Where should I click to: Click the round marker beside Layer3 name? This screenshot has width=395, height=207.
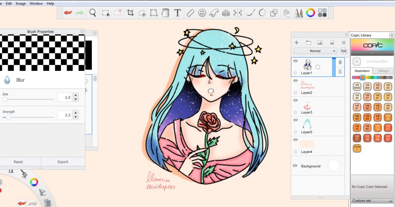295,112
